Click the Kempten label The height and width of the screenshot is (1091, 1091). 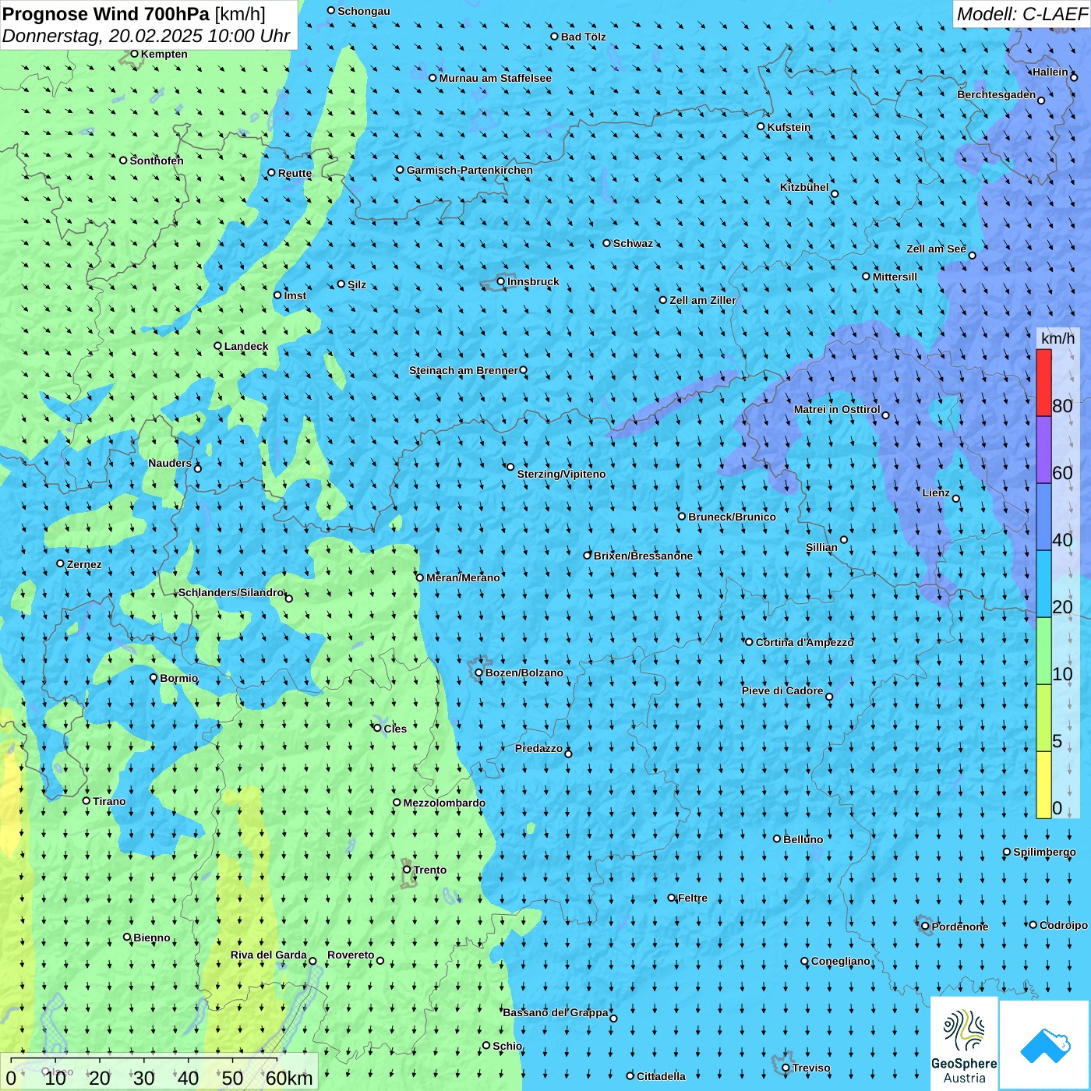click(164, 54)
